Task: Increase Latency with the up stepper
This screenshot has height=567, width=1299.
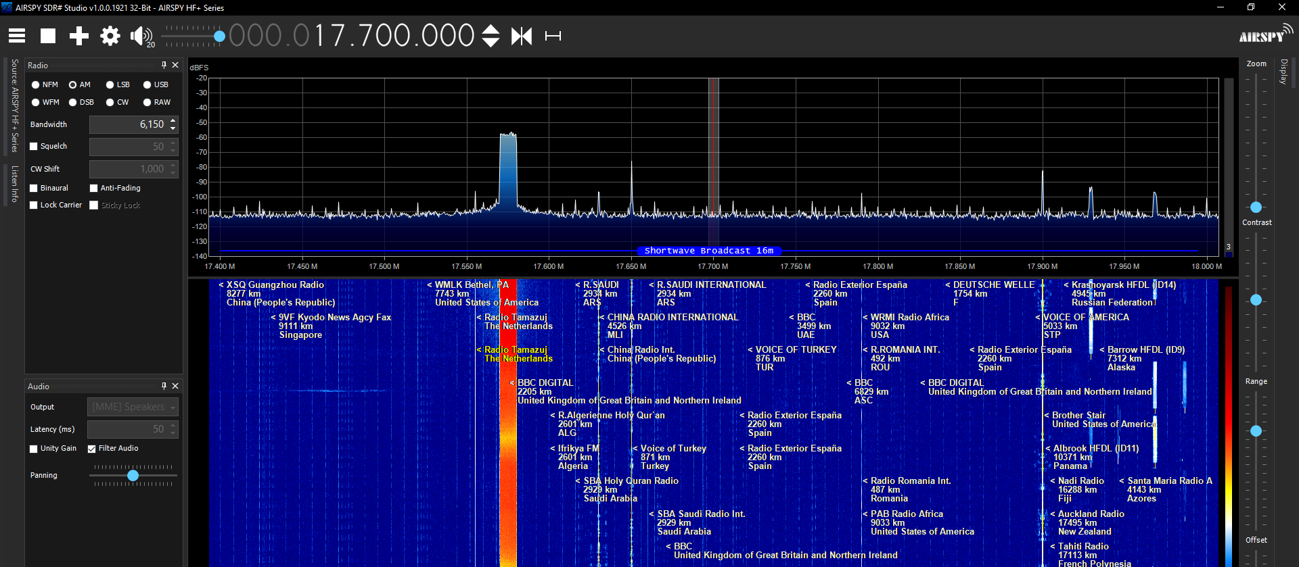Action: coord(173,425)
